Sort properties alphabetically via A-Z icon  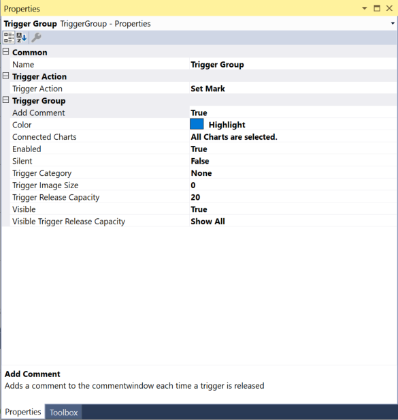[x=21, y=37]
